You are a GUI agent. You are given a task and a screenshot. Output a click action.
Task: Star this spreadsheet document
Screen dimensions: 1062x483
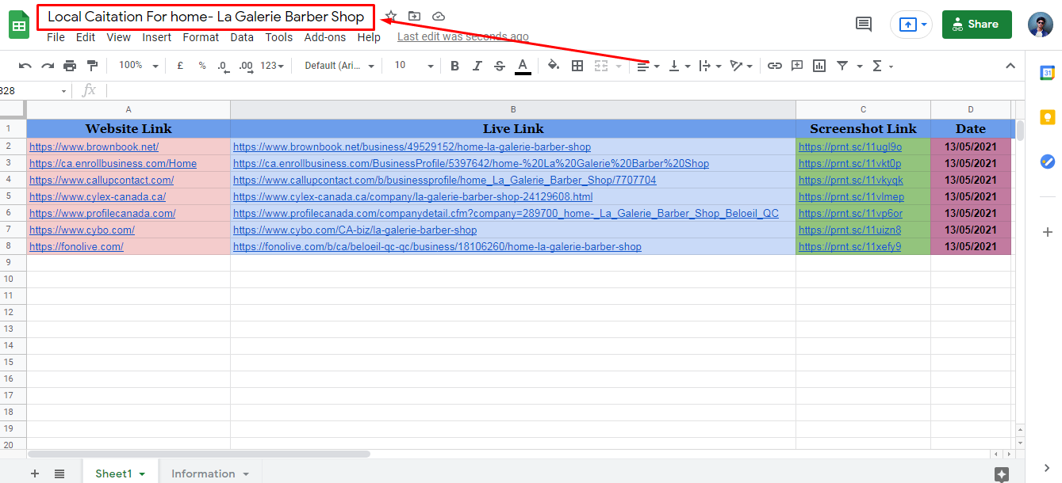390,17
